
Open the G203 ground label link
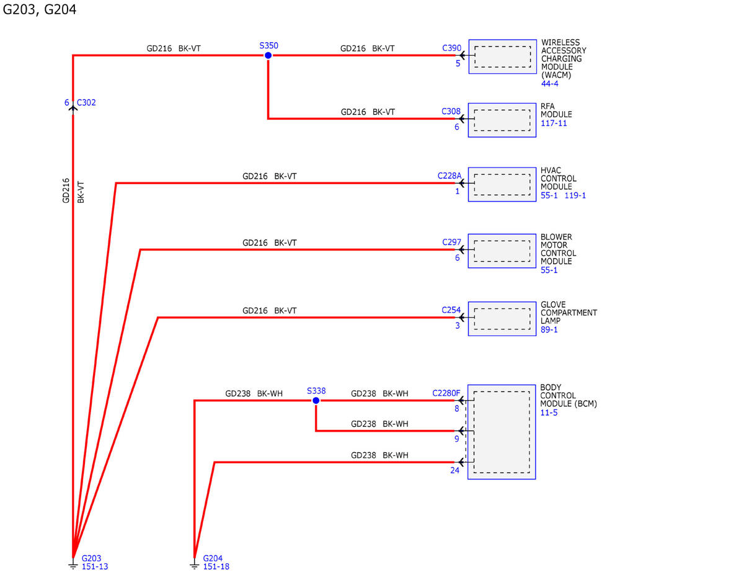point(92,558)
